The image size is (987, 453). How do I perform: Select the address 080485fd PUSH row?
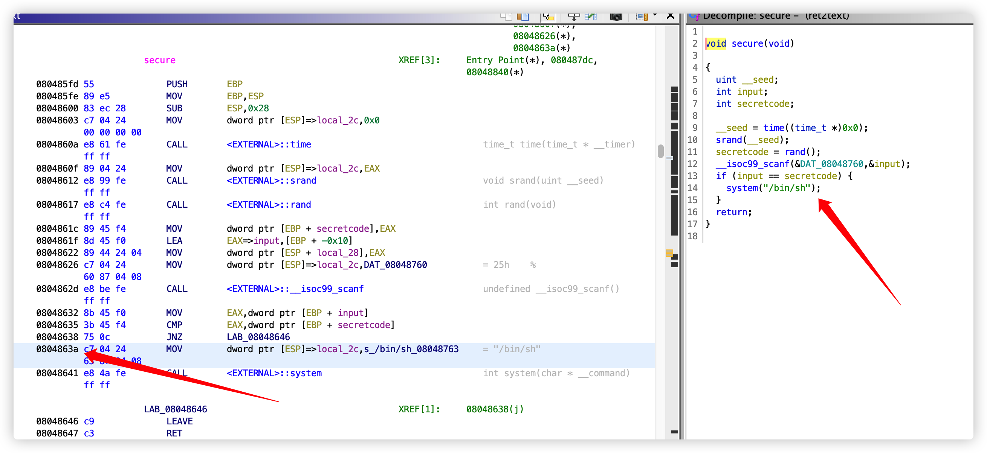[x=57, y=84]
